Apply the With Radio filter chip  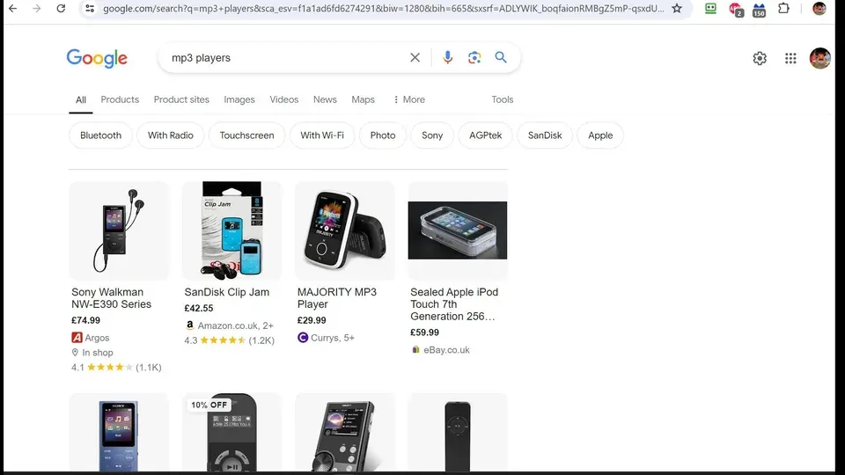170,135
